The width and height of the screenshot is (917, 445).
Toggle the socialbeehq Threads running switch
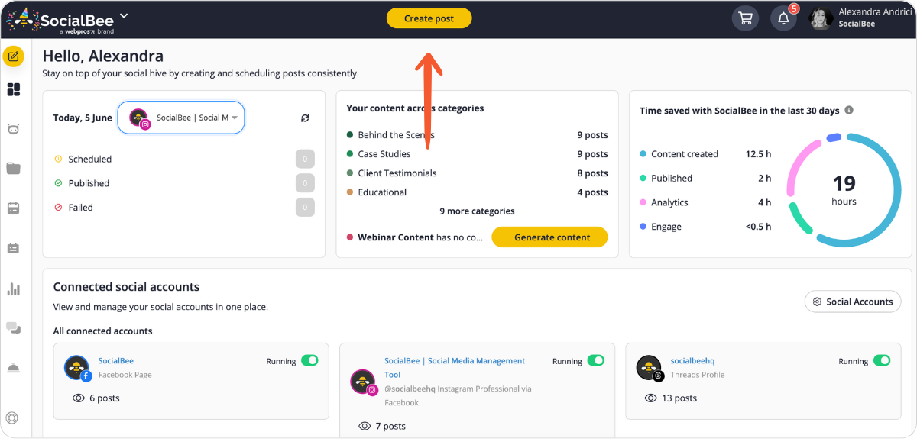882,360
